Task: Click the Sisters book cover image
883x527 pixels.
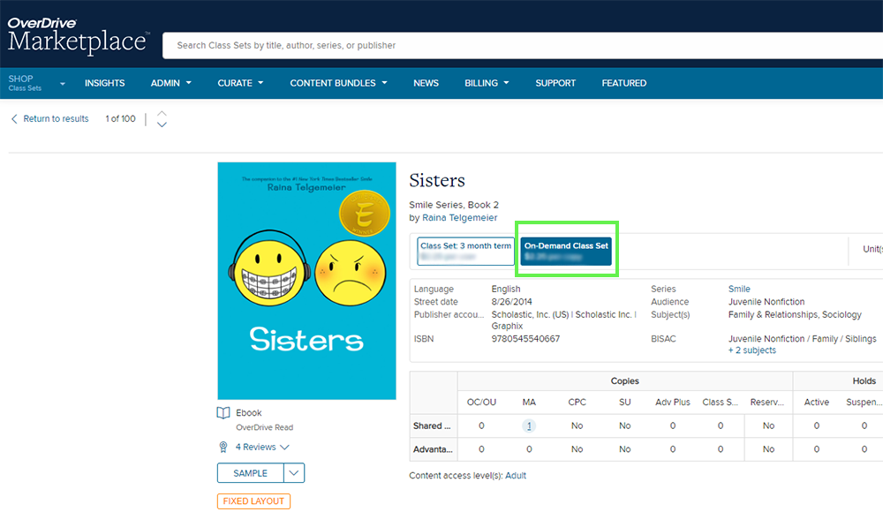Action: (306, 281)
